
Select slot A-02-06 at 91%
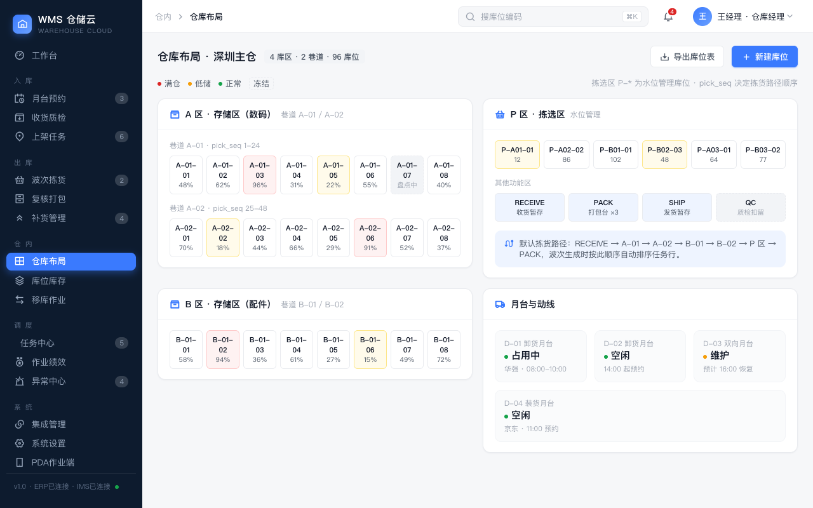(370, 237)
